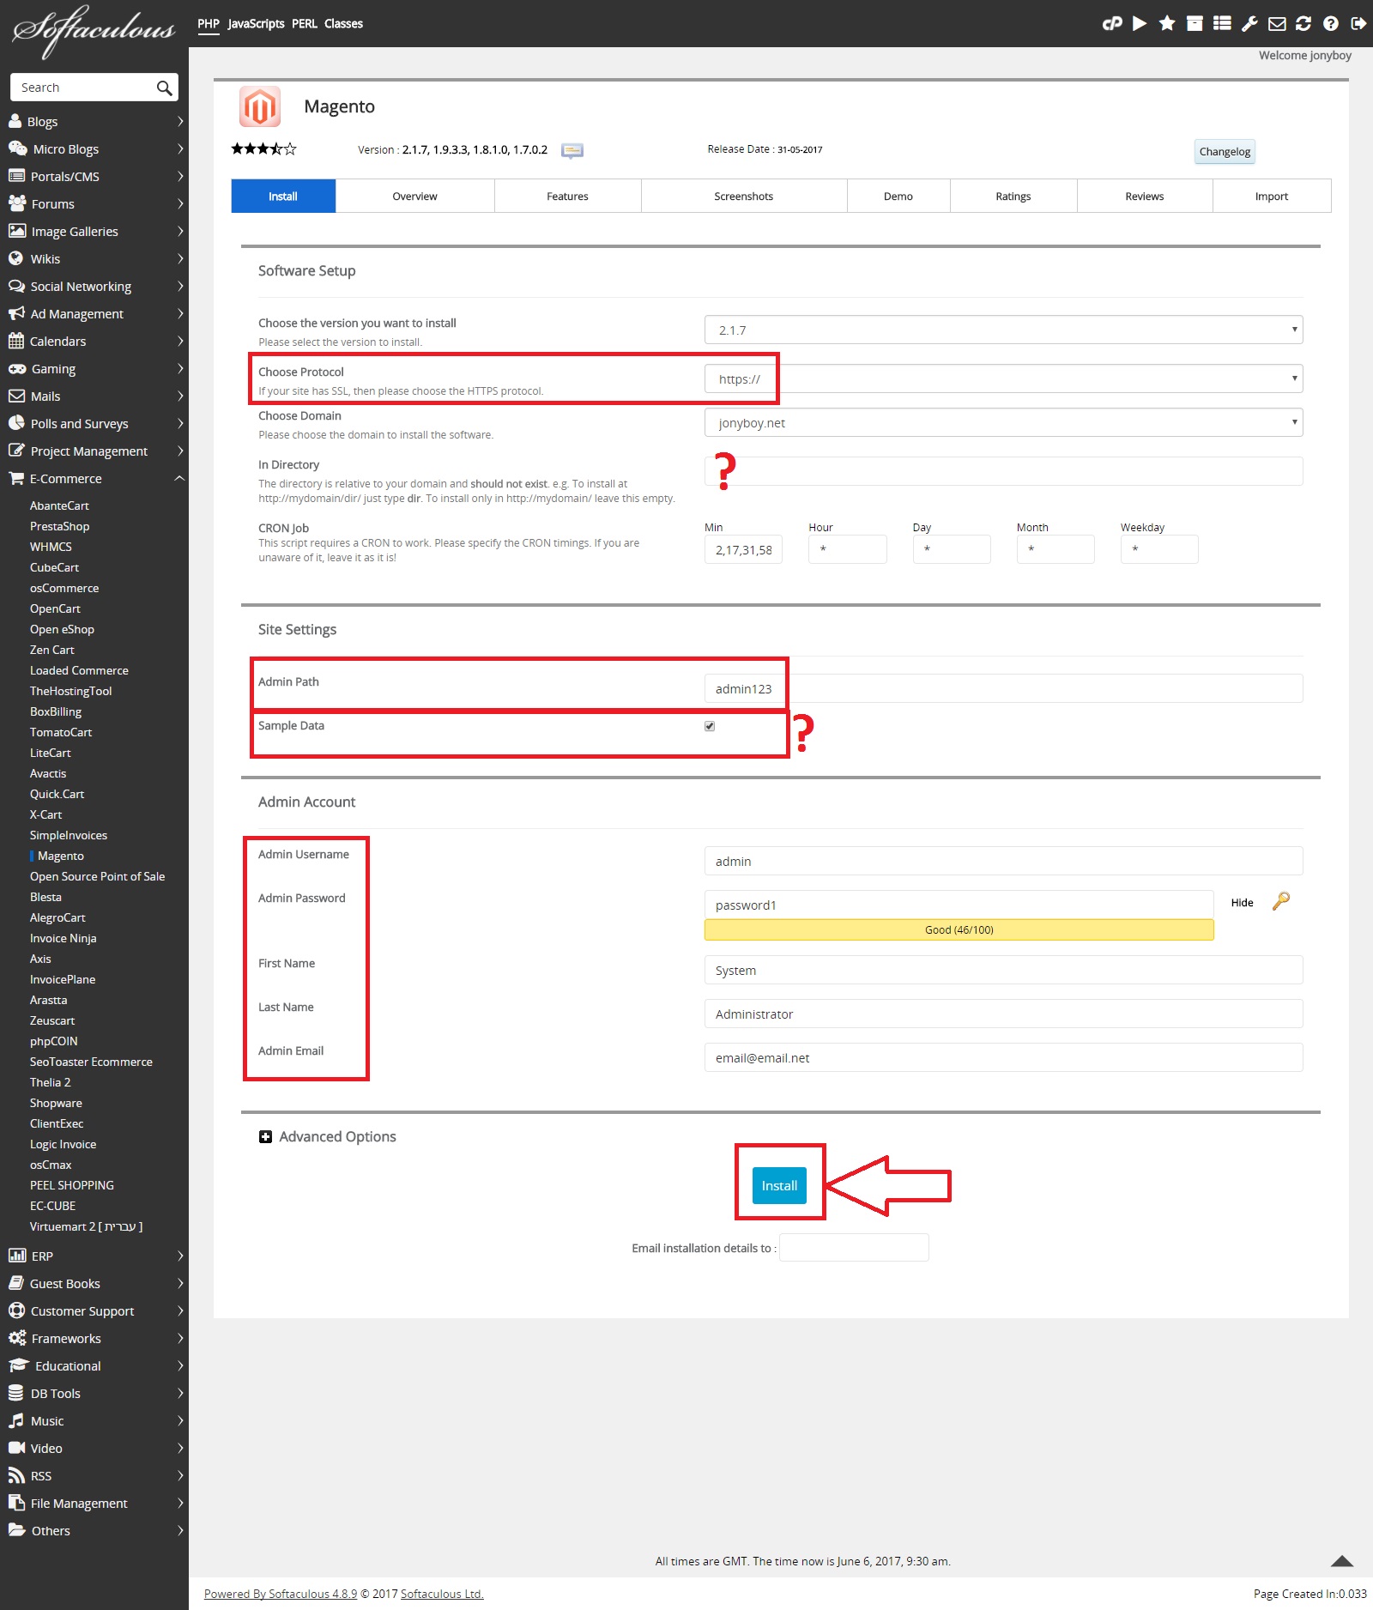Click the version note icon next to version numbers
Image resolution: width=1373 pixels, height=1610 pixels.
pos(572,150)
